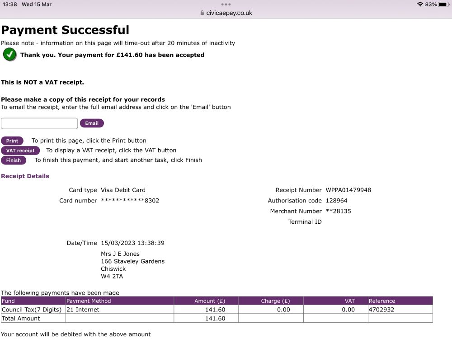The image size is (452, 339).
Task: Tap the civicaepay.co.uk address bar
Action: coord(226,13)
